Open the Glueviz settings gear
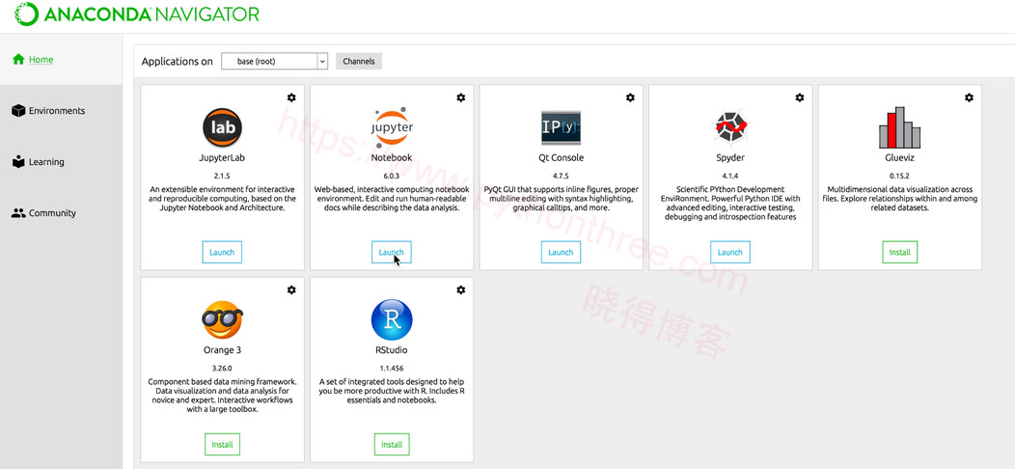1015x469 pixels. 969,97
